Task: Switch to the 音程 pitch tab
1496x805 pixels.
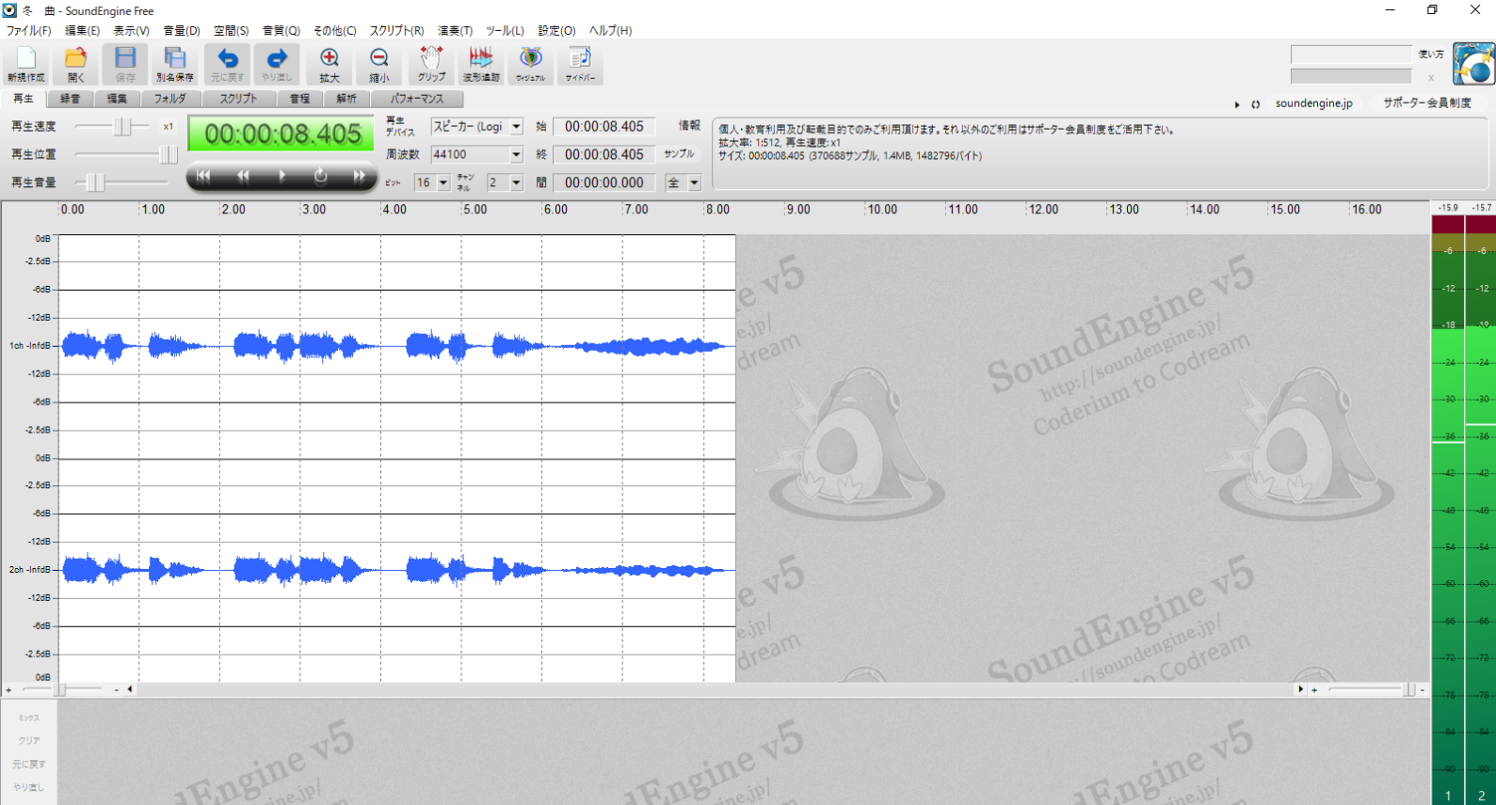Action: point(299,99)
